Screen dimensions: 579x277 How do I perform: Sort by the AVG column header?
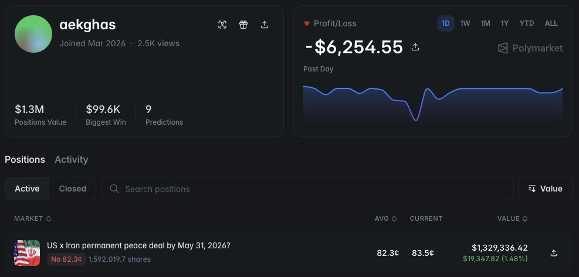pyautogui.click(x=385, y=218)
